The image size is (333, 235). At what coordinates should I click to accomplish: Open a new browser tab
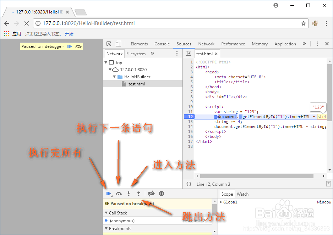(81, 12)
